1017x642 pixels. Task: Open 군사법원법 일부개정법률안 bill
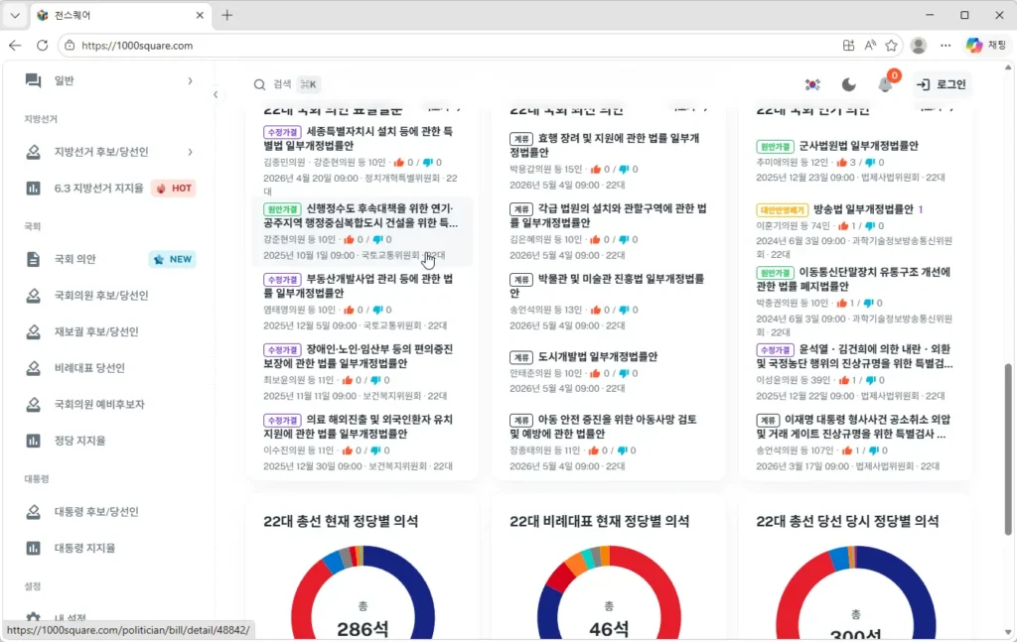(858, 145)
